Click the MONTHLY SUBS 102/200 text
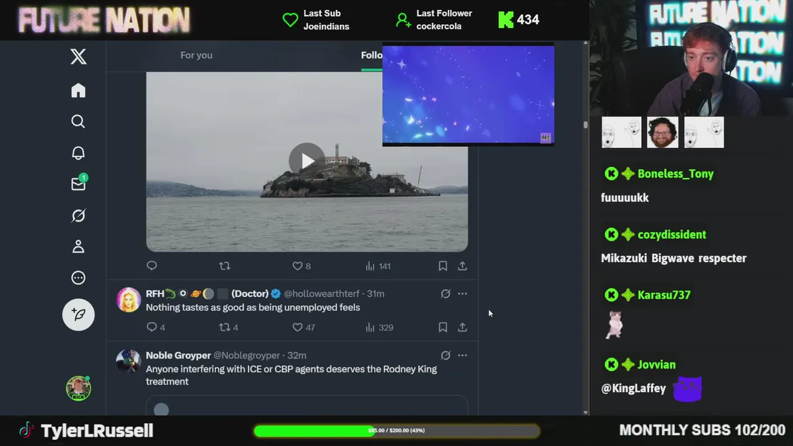The width and height of the screenshot is (793, 446). click(x=703, y=431)
